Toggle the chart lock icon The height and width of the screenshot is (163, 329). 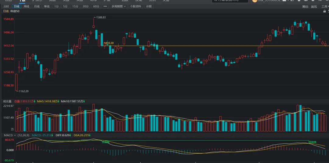click(x=325, y=11)
